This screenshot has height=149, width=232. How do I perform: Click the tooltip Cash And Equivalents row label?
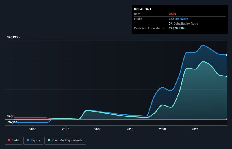[149, 28]
